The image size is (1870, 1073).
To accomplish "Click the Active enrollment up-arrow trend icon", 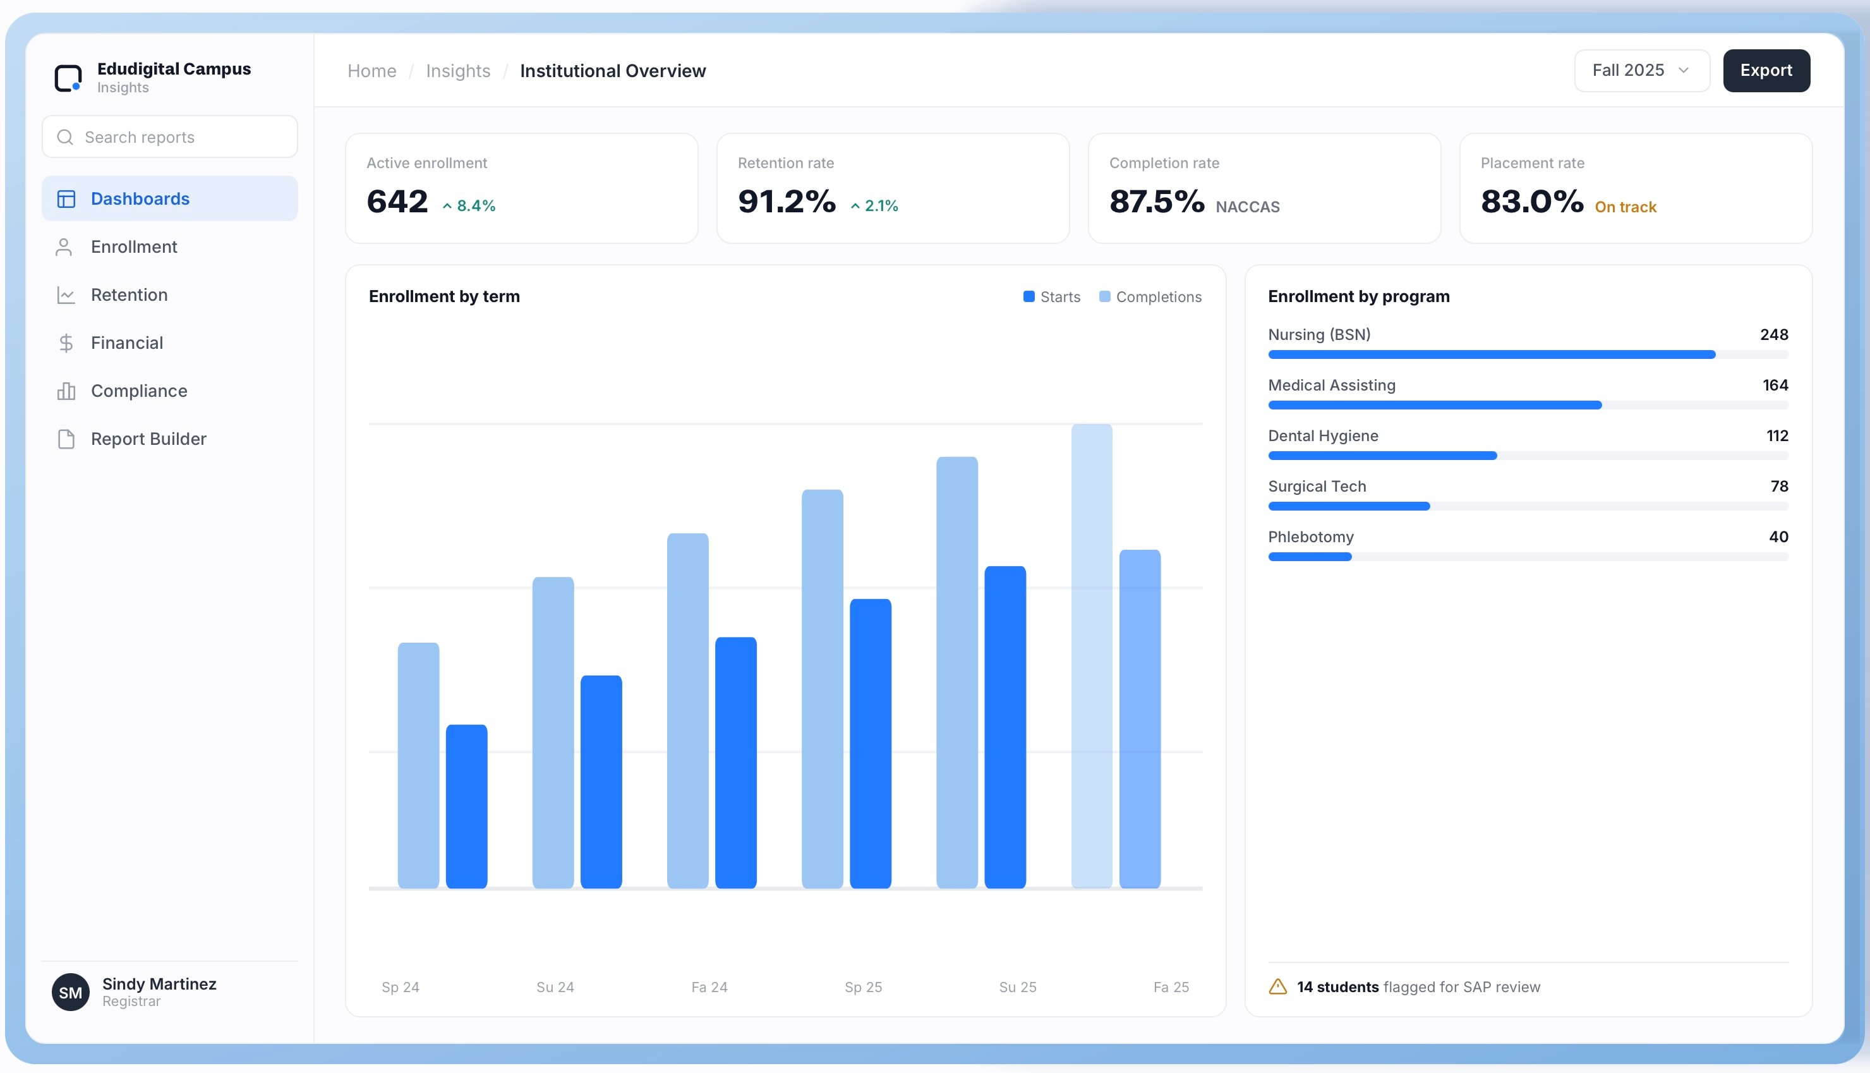I will (x=447, y=207).
